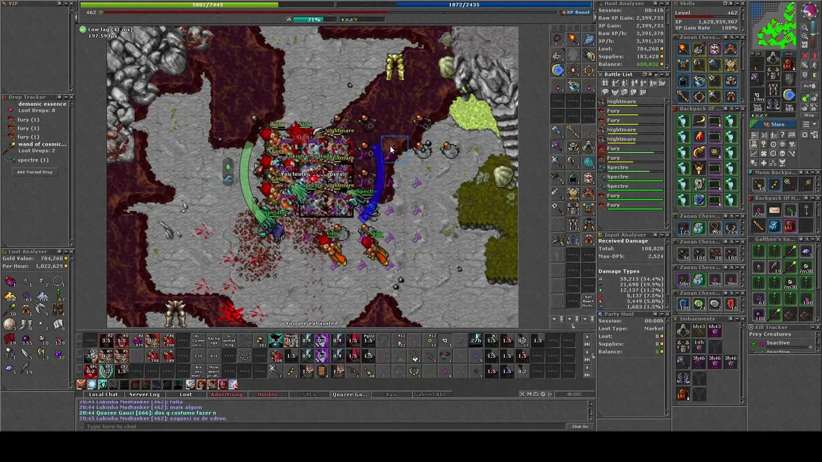The image size is (822, 462).
Task: Click the torch item in Zaoan Chess container
Action: point(684,49)
